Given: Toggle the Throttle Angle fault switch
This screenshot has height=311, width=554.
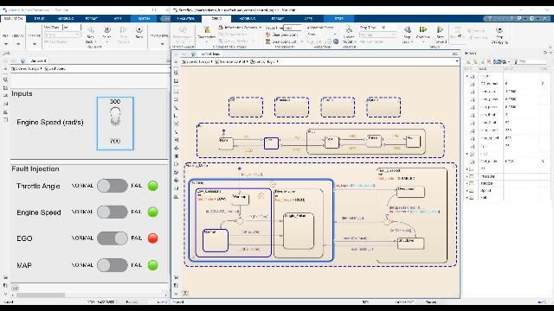Looking at the screenshot, I should coord(113,186).
